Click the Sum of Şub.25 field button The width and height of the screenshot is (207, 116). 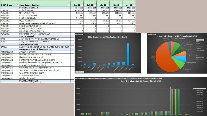[86, 78]
